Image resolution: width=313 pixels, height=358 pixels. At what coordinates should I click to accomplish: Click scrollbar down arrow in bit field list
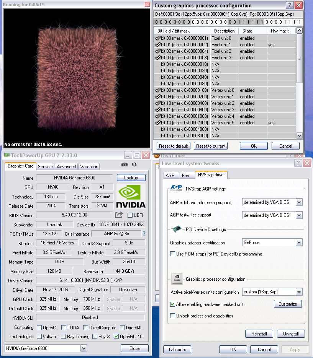point(299,135)
